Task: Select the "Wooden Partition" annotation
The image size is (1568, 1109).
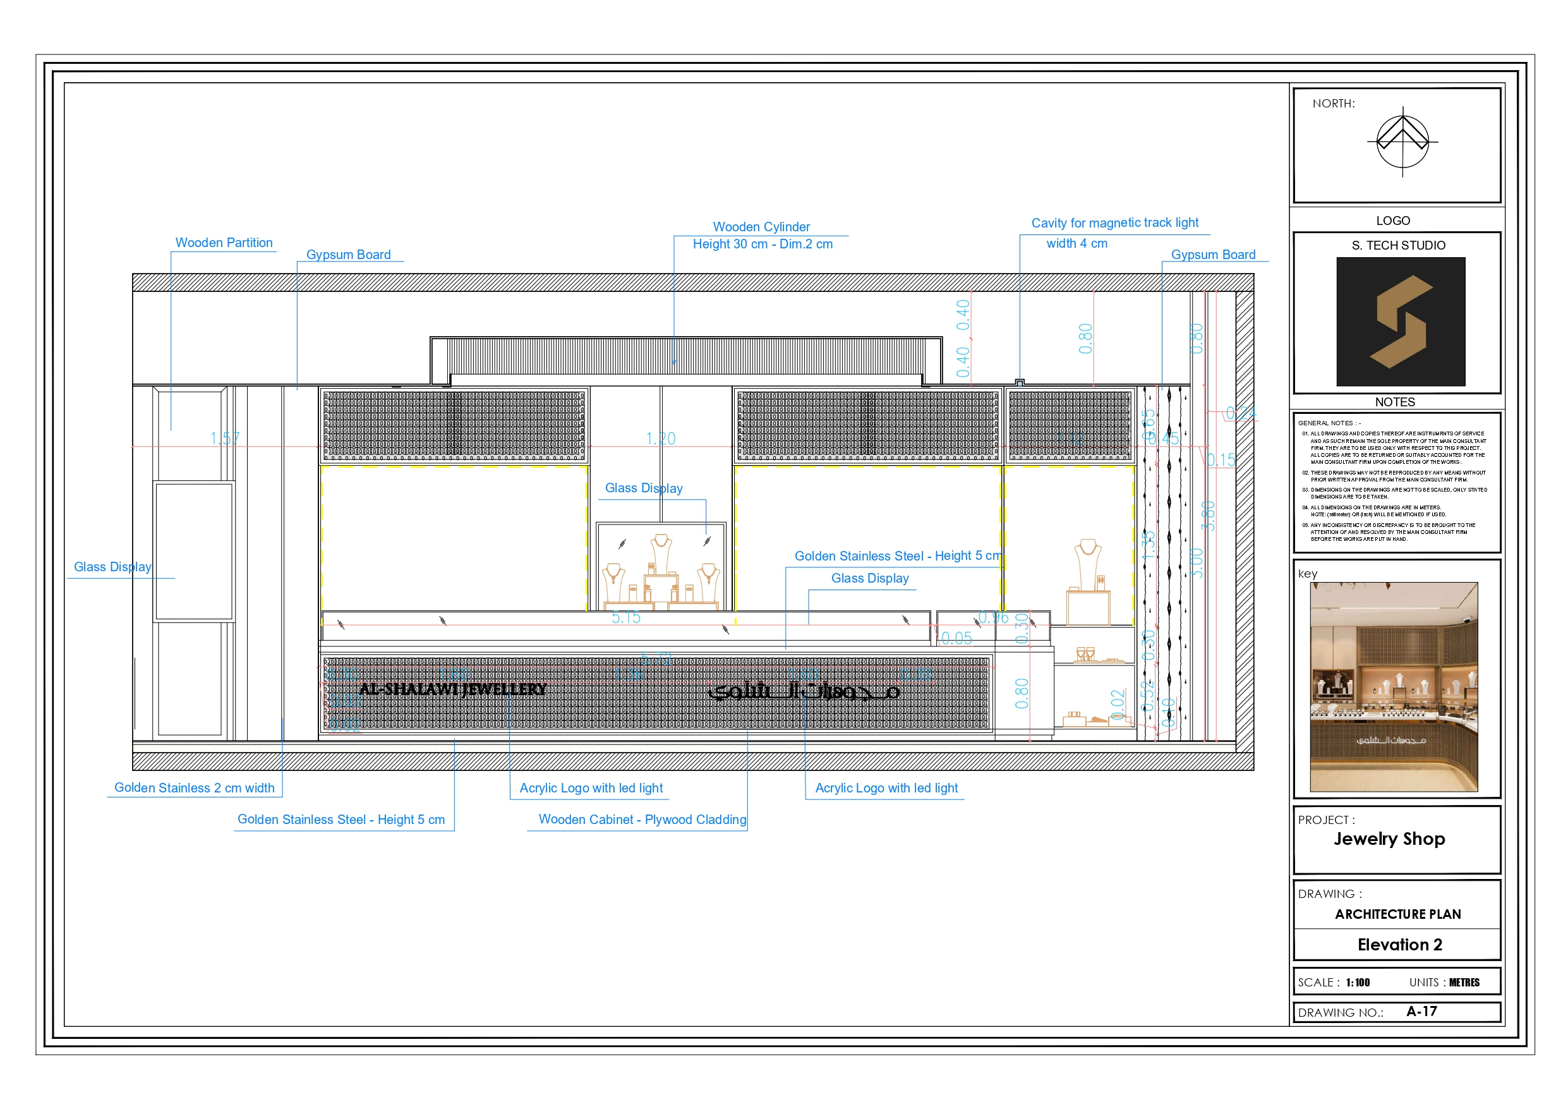Action: pos(224,243)
